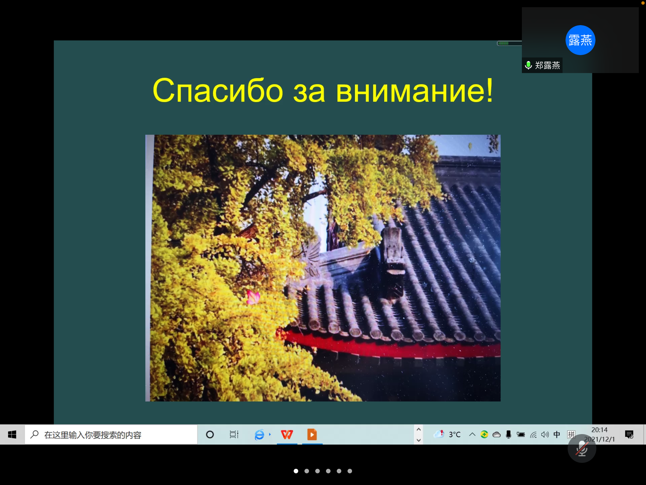Open the notification action center
The width and height of the screenshot is (646, 485).
[629, 434]
